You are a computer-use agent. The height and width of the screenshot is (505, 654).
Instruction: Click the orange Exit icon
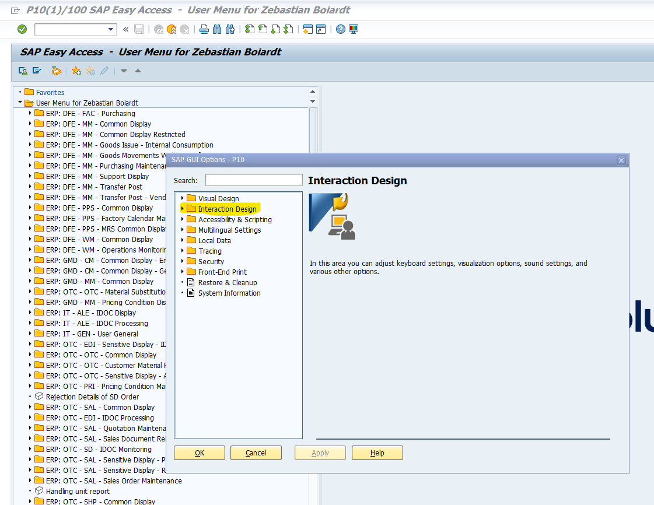pyautogui.click(x=172, y=29)
